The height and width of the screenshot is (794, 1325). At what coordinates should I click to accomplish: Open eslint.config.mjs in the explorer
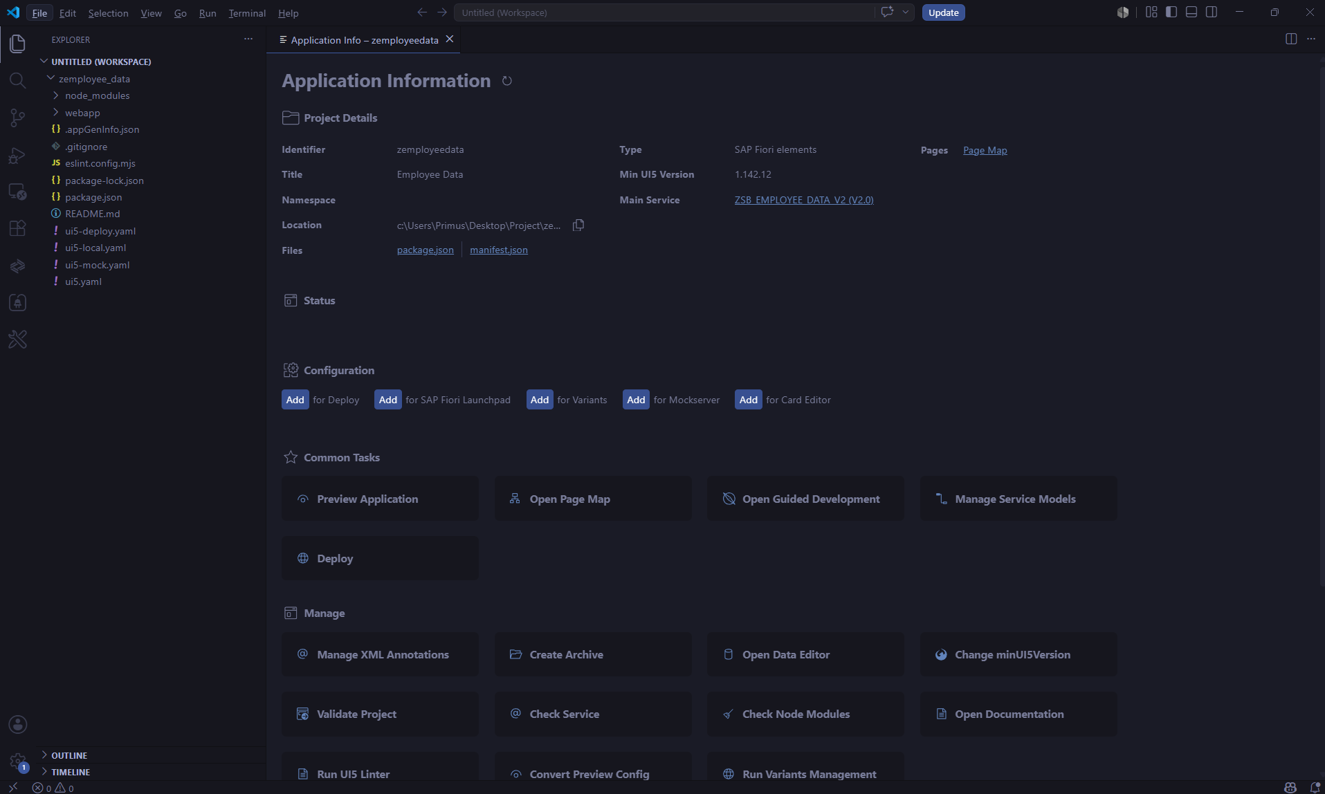[x=100, y=163]
